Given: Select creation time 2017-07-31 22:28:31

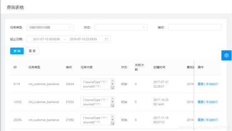Looking at the screenshot, I should tap(161, 84).
